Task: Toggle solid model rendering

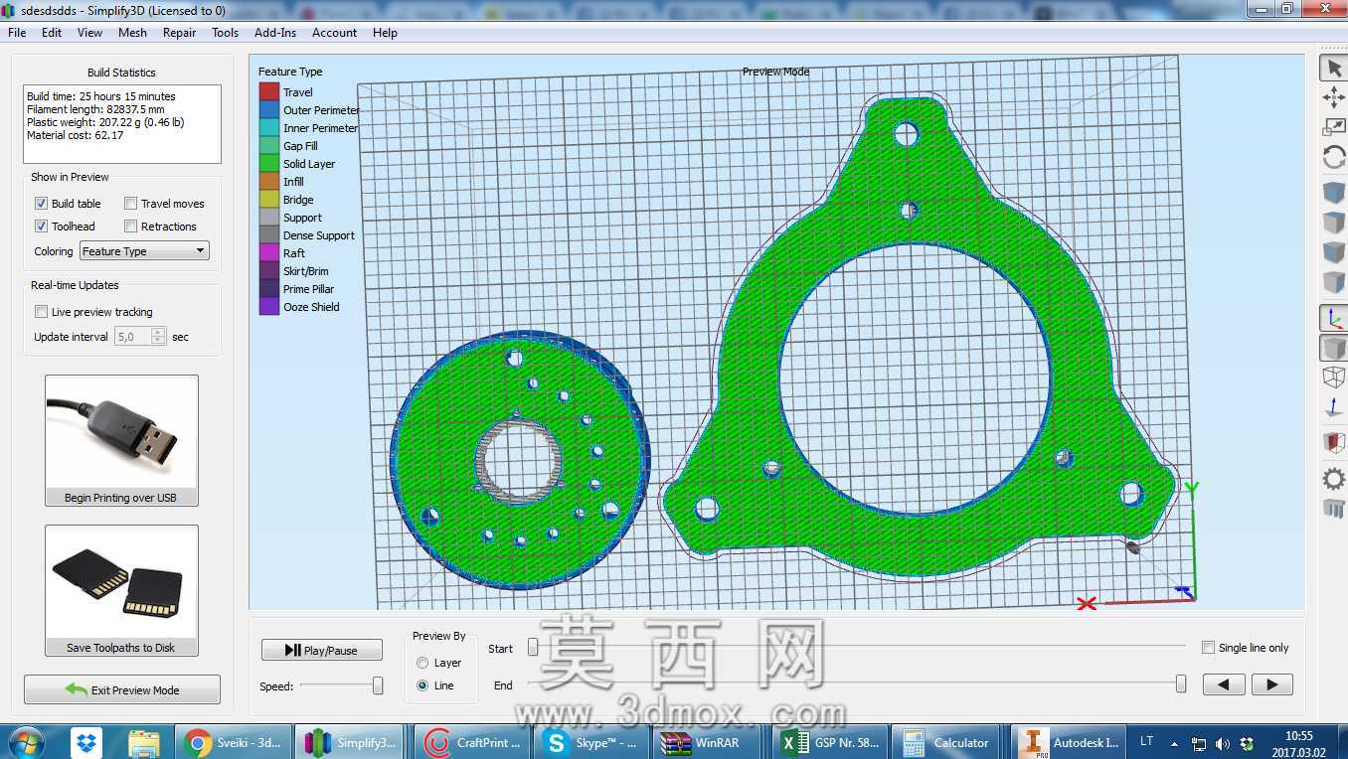Action: click(1334, 348)
